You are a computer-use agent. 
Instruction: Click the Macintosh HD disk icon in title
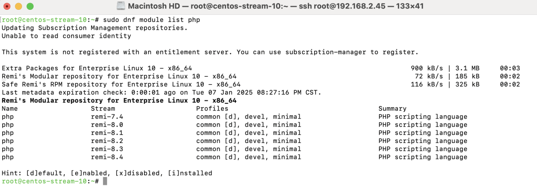121,6
